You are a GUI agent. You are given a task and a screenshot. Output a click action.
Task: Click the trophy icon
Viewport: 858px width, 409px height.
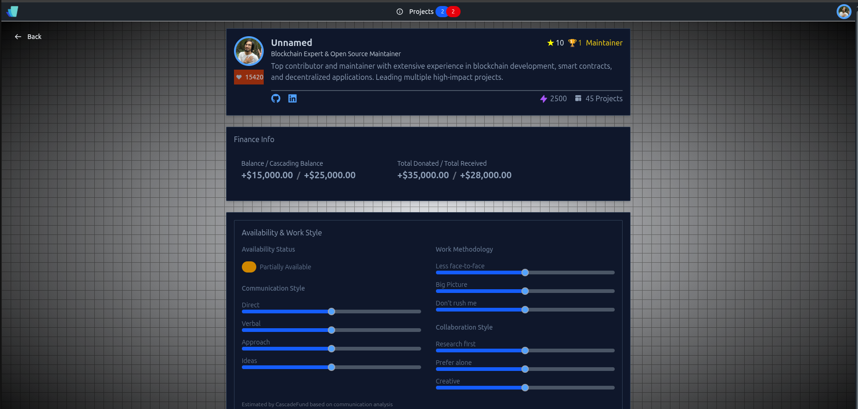coord(572,43)
